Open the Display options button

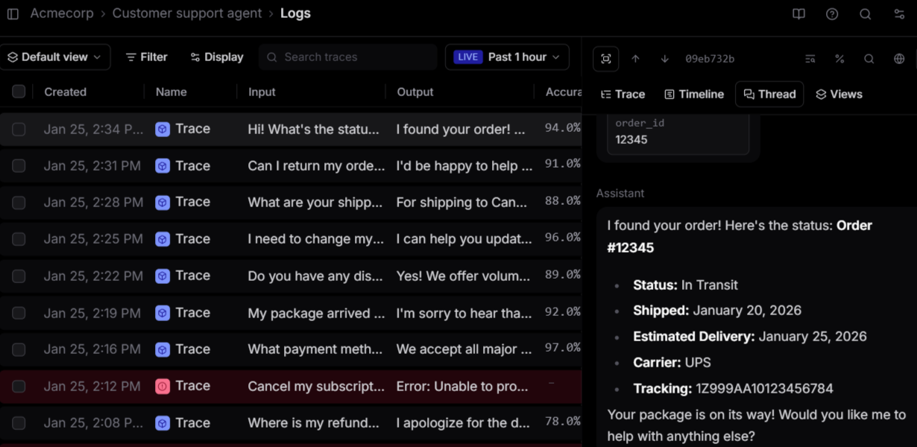point(216,57)
